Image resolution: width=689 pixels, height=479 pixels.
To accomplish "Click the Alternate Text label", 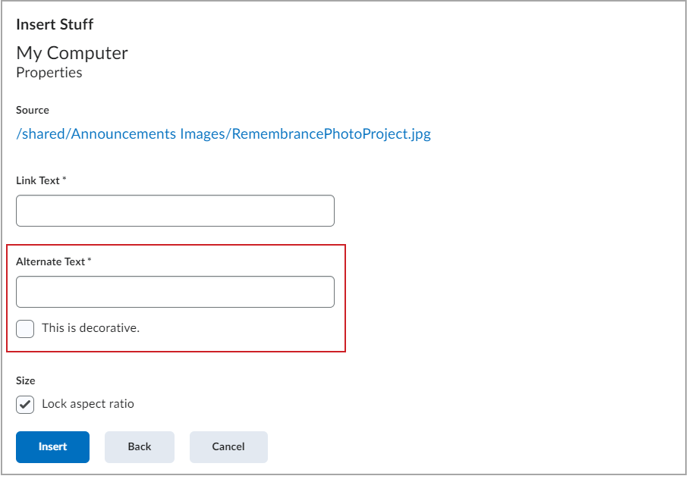I will [x=51, y=261].
